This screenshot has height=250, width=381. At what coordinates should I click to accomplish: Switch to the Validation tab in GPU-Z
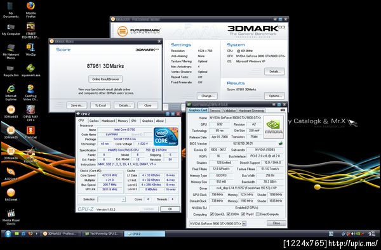click(229, 110)
